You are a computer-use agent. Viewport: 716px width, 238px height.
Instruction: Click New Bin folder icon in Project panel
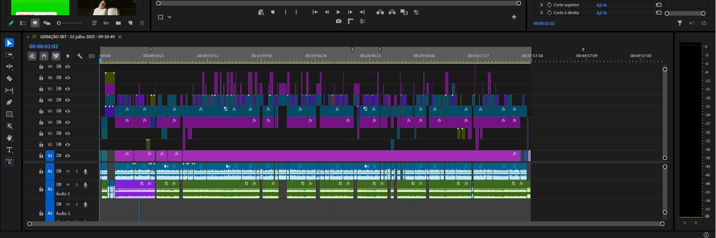(x=118, y=23)
